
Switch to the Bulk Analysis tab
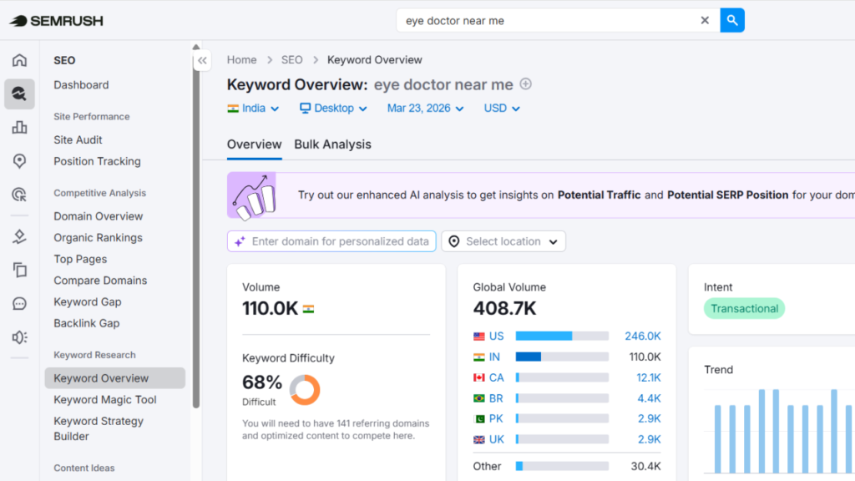[x=332, y=144]
